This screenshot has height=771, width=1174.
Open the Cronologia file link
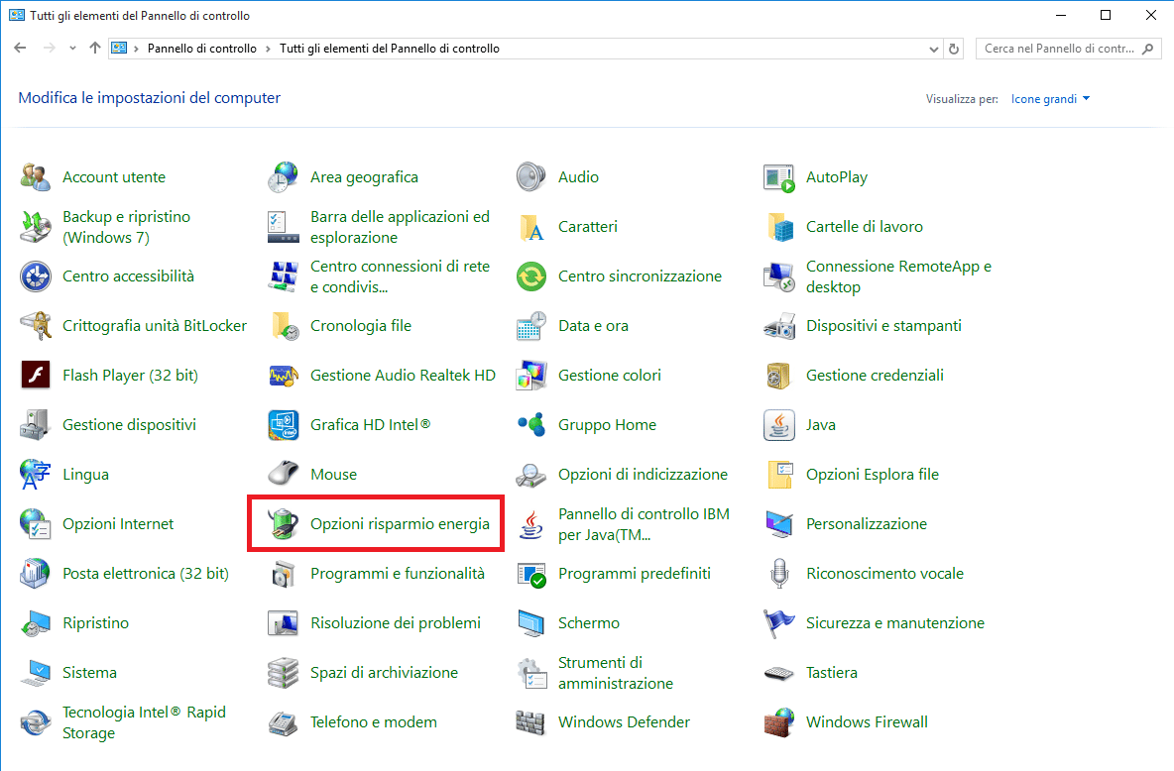click(x=361, y=326)
